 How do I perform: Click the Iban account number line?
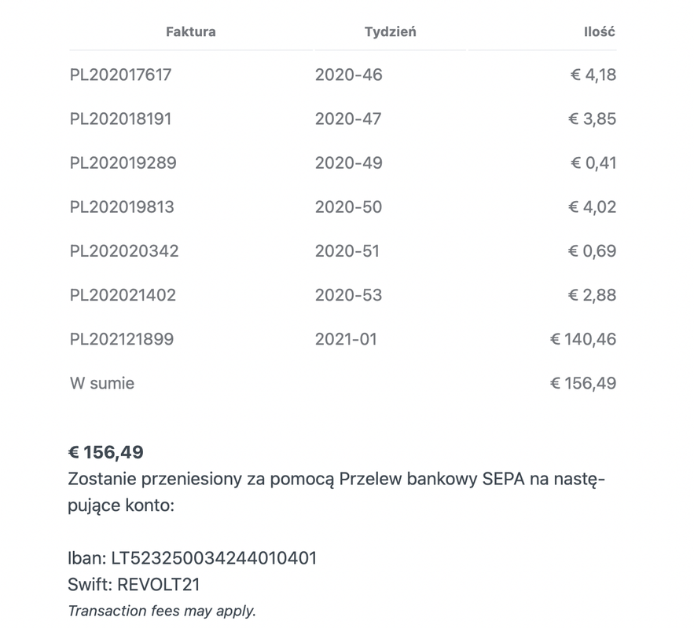coord(192,558)
